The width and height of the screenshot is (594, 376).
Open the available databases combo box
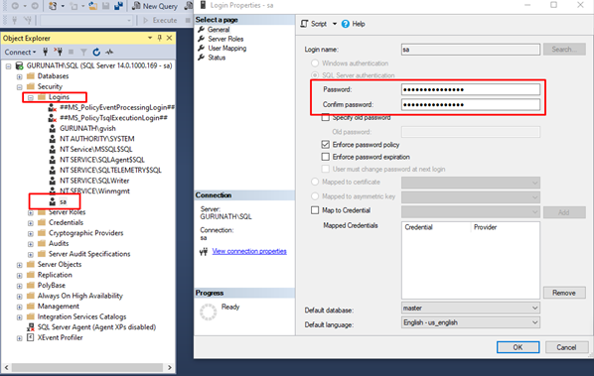click(x=86, y=20)
